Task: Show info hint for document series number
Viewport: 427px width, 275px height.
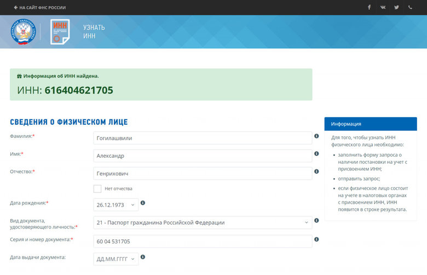Action: (316, 239)
